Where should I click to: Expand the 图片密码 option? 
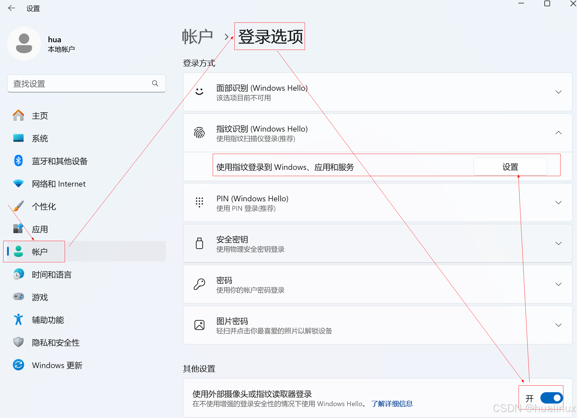tap(558, 325)
